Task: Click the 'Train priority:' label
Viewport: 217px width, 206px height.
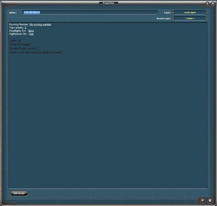Action: point(17,28)
